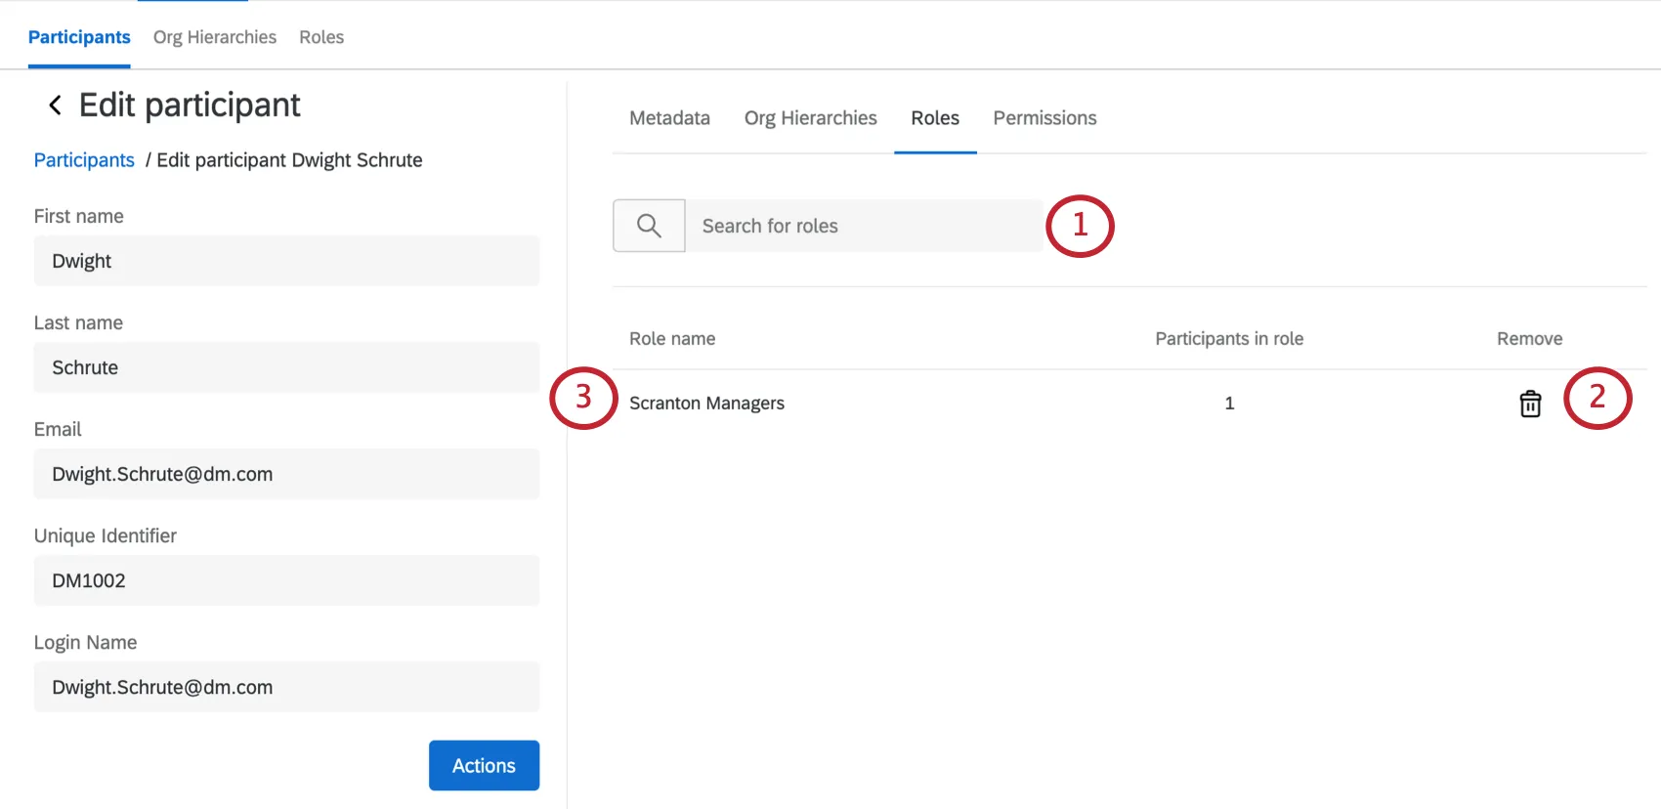Switch to the Permissions tab

point(1044,118)
